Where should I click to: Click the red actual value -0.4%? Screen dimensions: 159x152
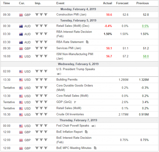(x=108, y=26)
